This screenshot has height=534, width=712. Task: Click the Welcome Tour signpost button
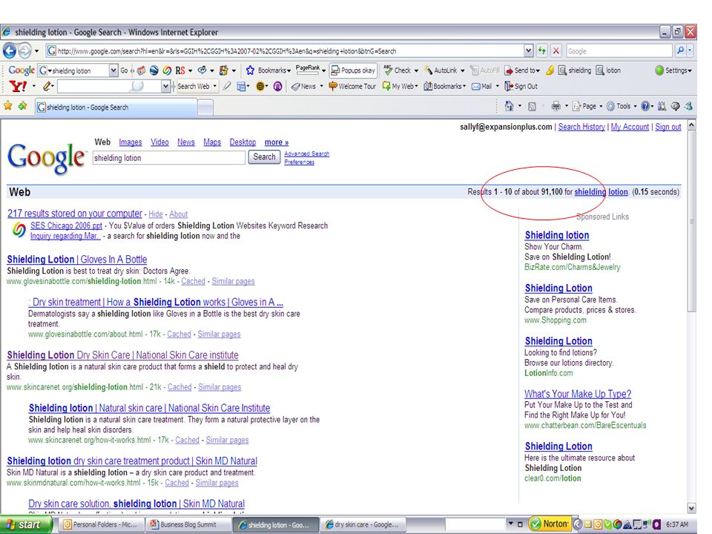352,86
